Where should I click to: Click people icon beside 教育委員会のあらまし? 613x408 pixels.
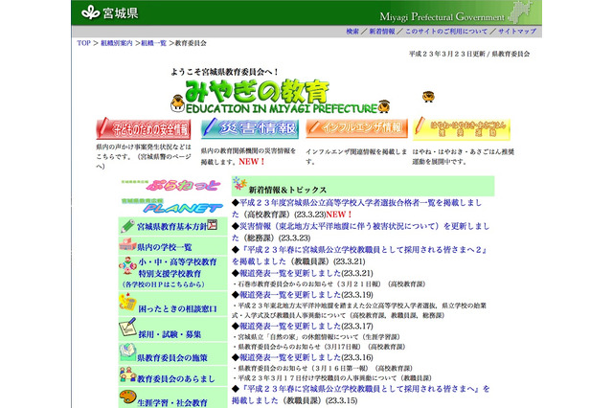coord(127,374)
